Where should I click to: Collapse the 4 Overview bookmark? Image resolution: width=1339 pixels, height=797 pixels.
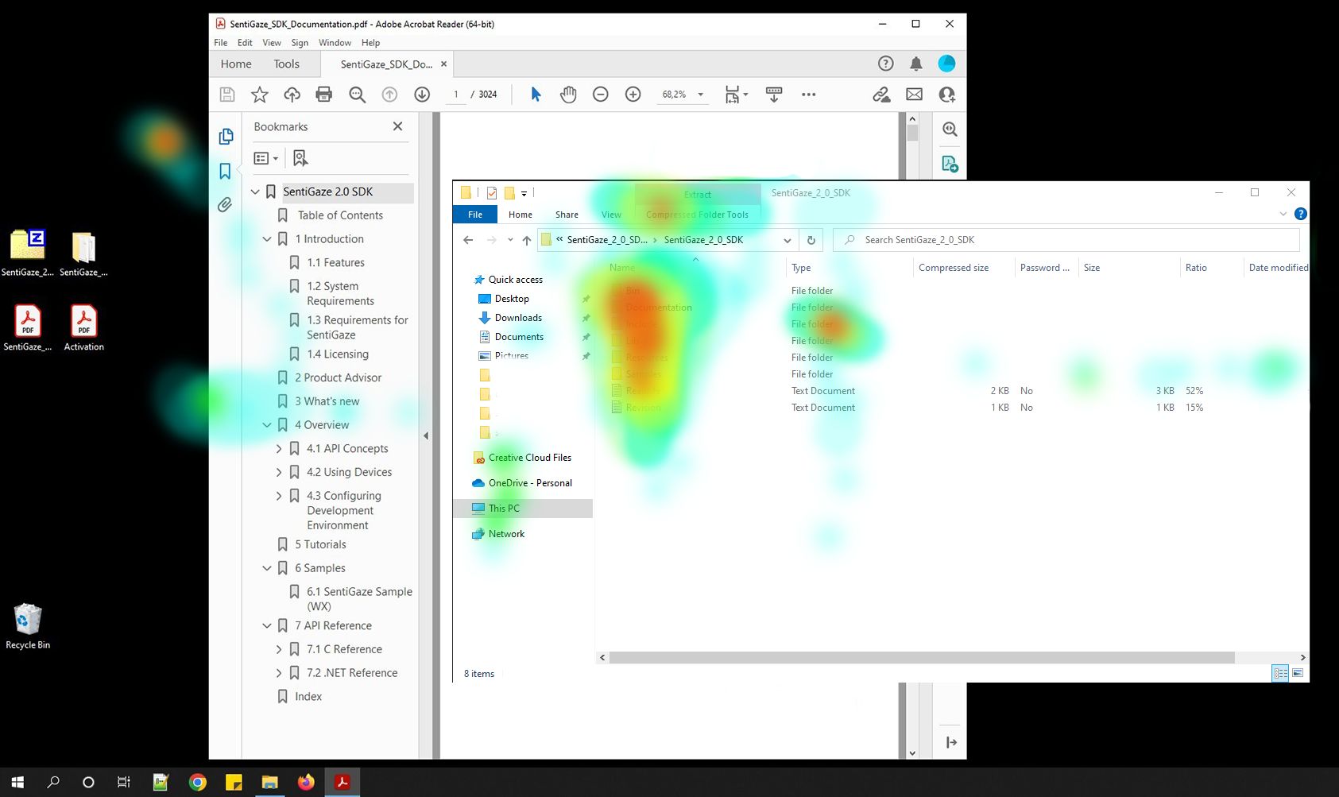(267, 425)
